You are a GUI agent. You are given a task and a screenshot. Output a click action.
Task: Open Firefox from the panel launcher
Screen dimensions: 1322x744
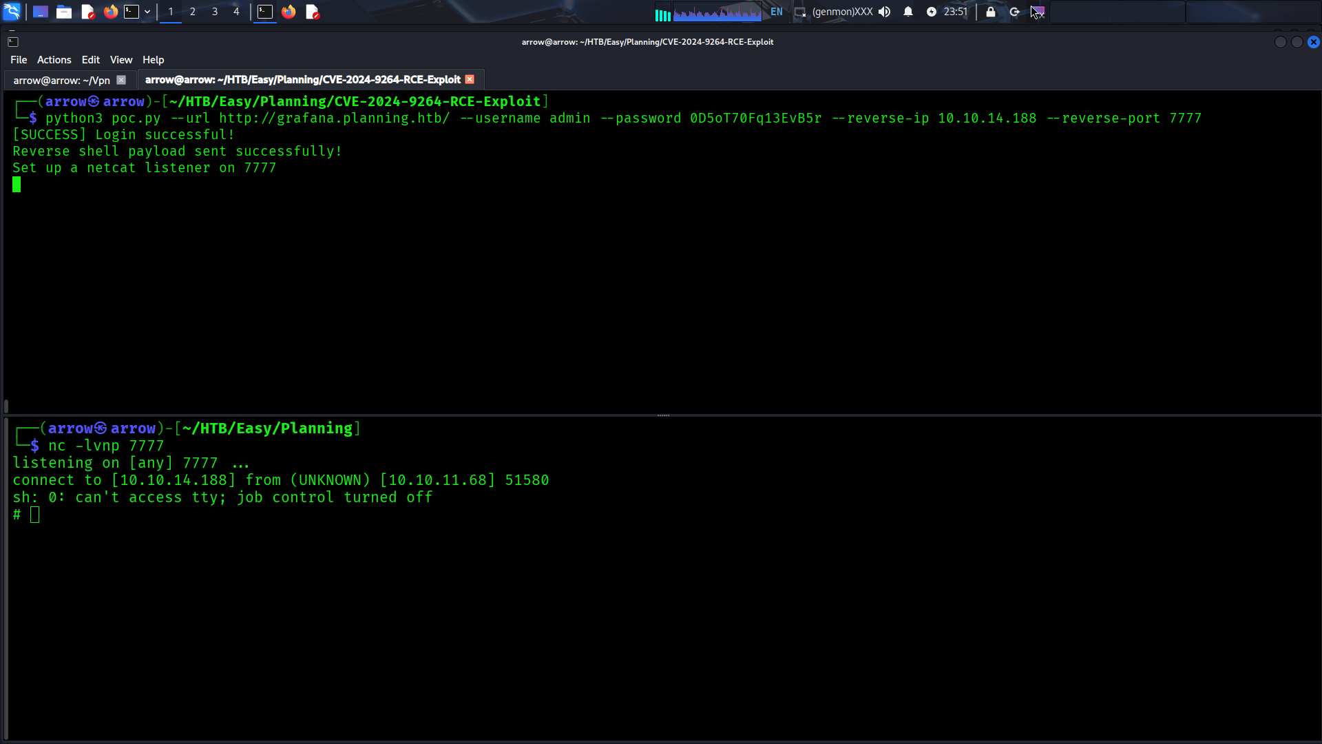(x=110, y=12)
